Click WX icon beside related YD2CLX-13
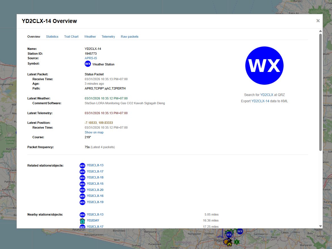This screenshot has height=249, width=332. (82, 166)
